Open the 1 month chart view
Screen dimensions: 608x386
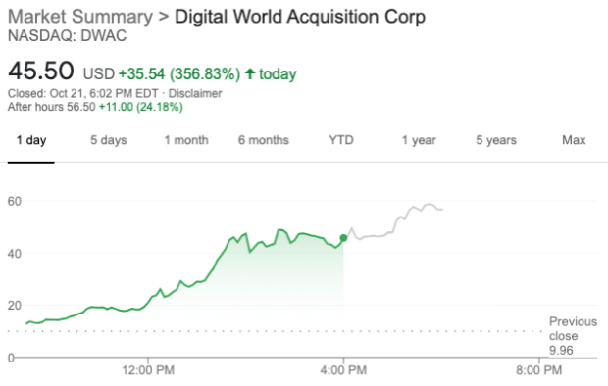186,140
